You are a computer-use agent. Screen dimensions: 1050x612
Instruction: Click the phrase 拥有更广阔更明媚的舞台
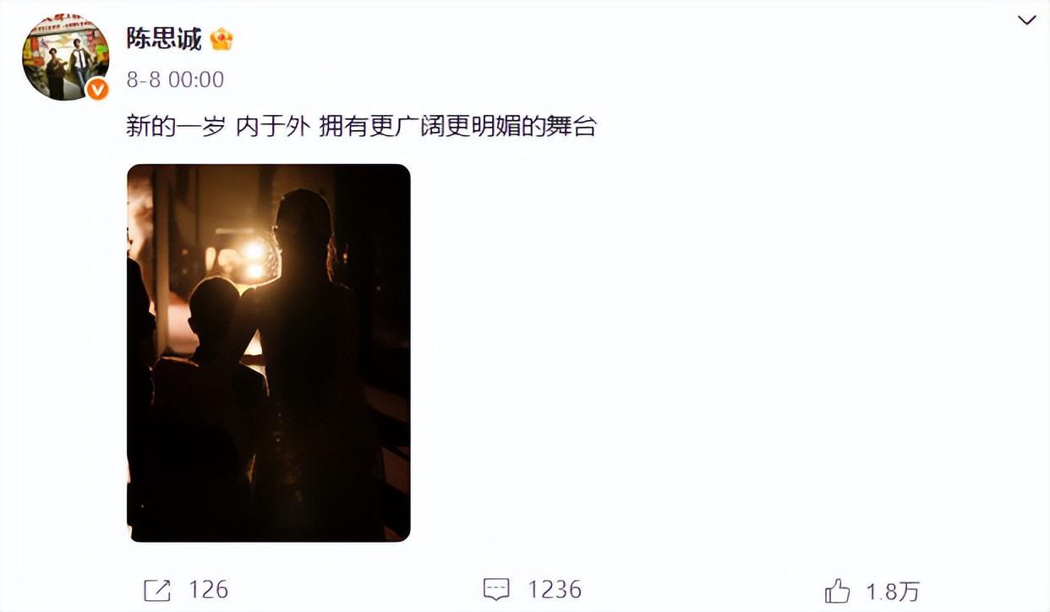tap(458, 127)
